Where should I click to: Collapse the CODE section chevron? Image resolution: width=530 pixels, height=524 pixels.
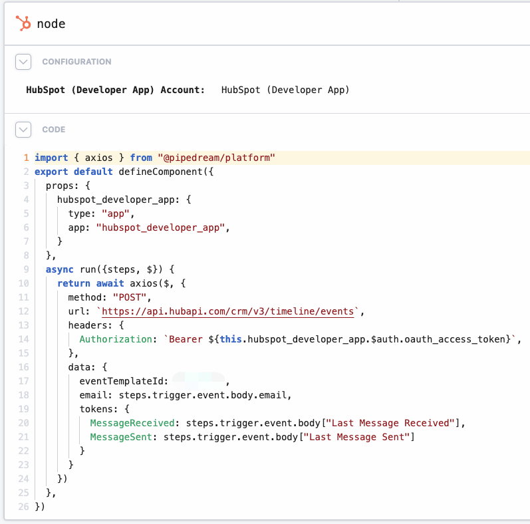(23, 130)
